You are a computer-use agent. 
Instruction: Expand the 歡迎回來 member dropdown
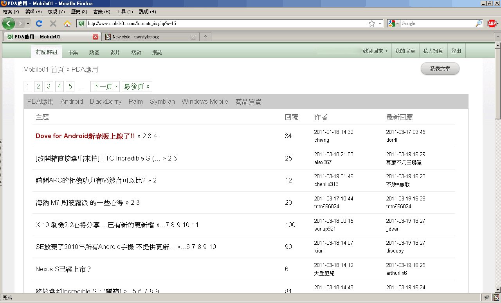374,50
